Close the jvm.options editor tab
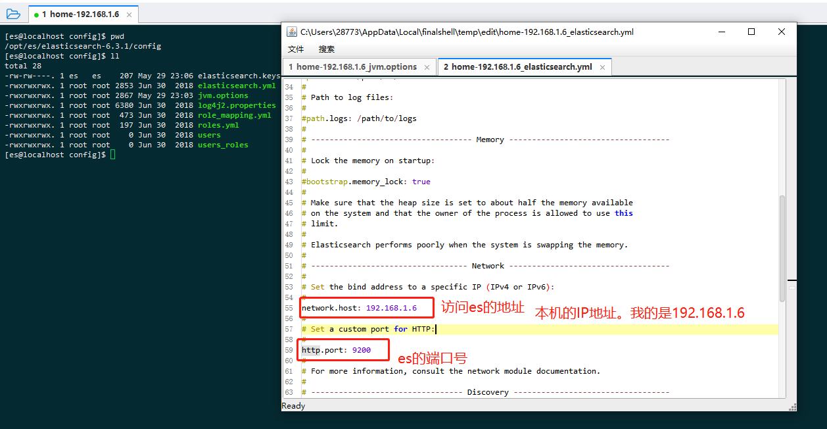827x429 pixels. 427,67
